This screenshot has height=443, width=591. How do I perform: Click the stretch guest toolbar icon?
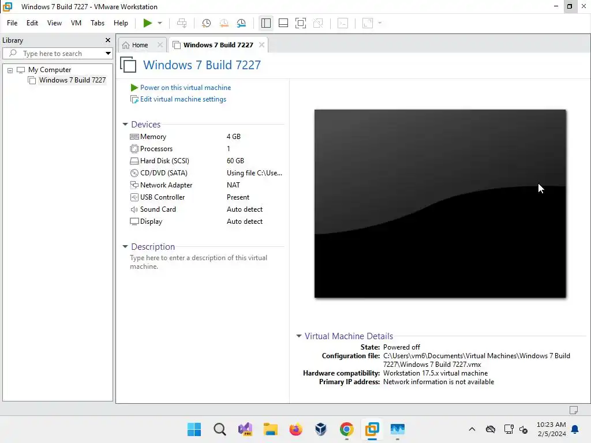[368, 23]
